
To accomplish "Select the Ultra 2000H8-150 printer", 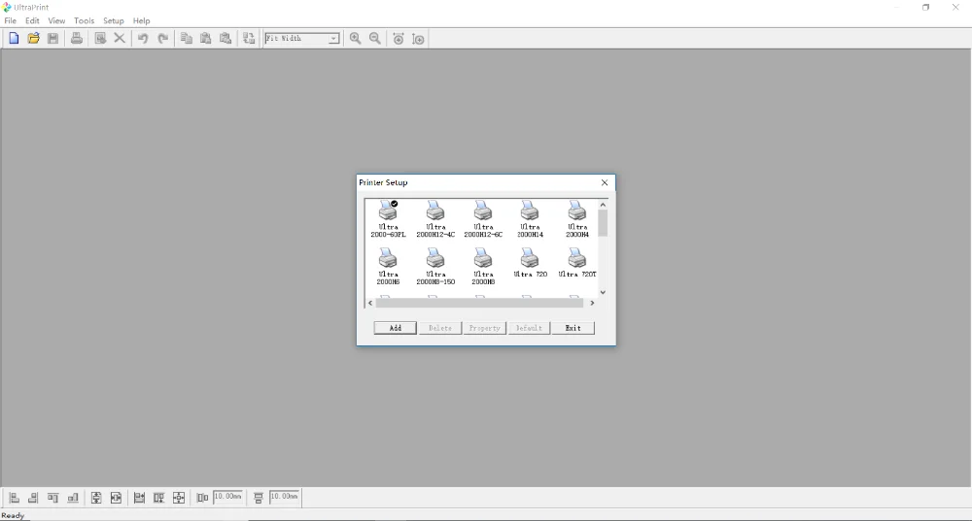I will click(435, 266).
